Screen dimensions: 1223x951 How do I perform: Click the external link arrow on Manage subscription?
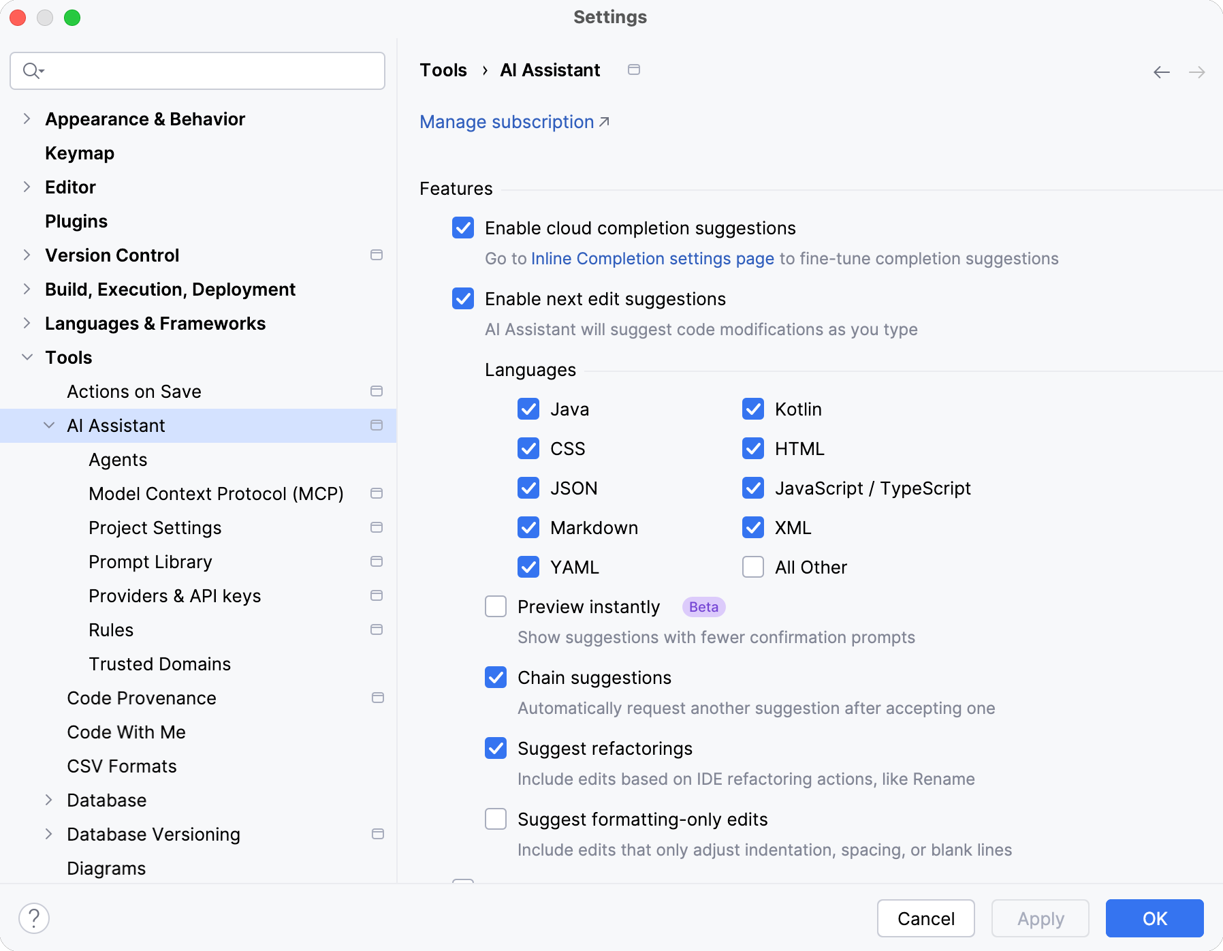605,121
